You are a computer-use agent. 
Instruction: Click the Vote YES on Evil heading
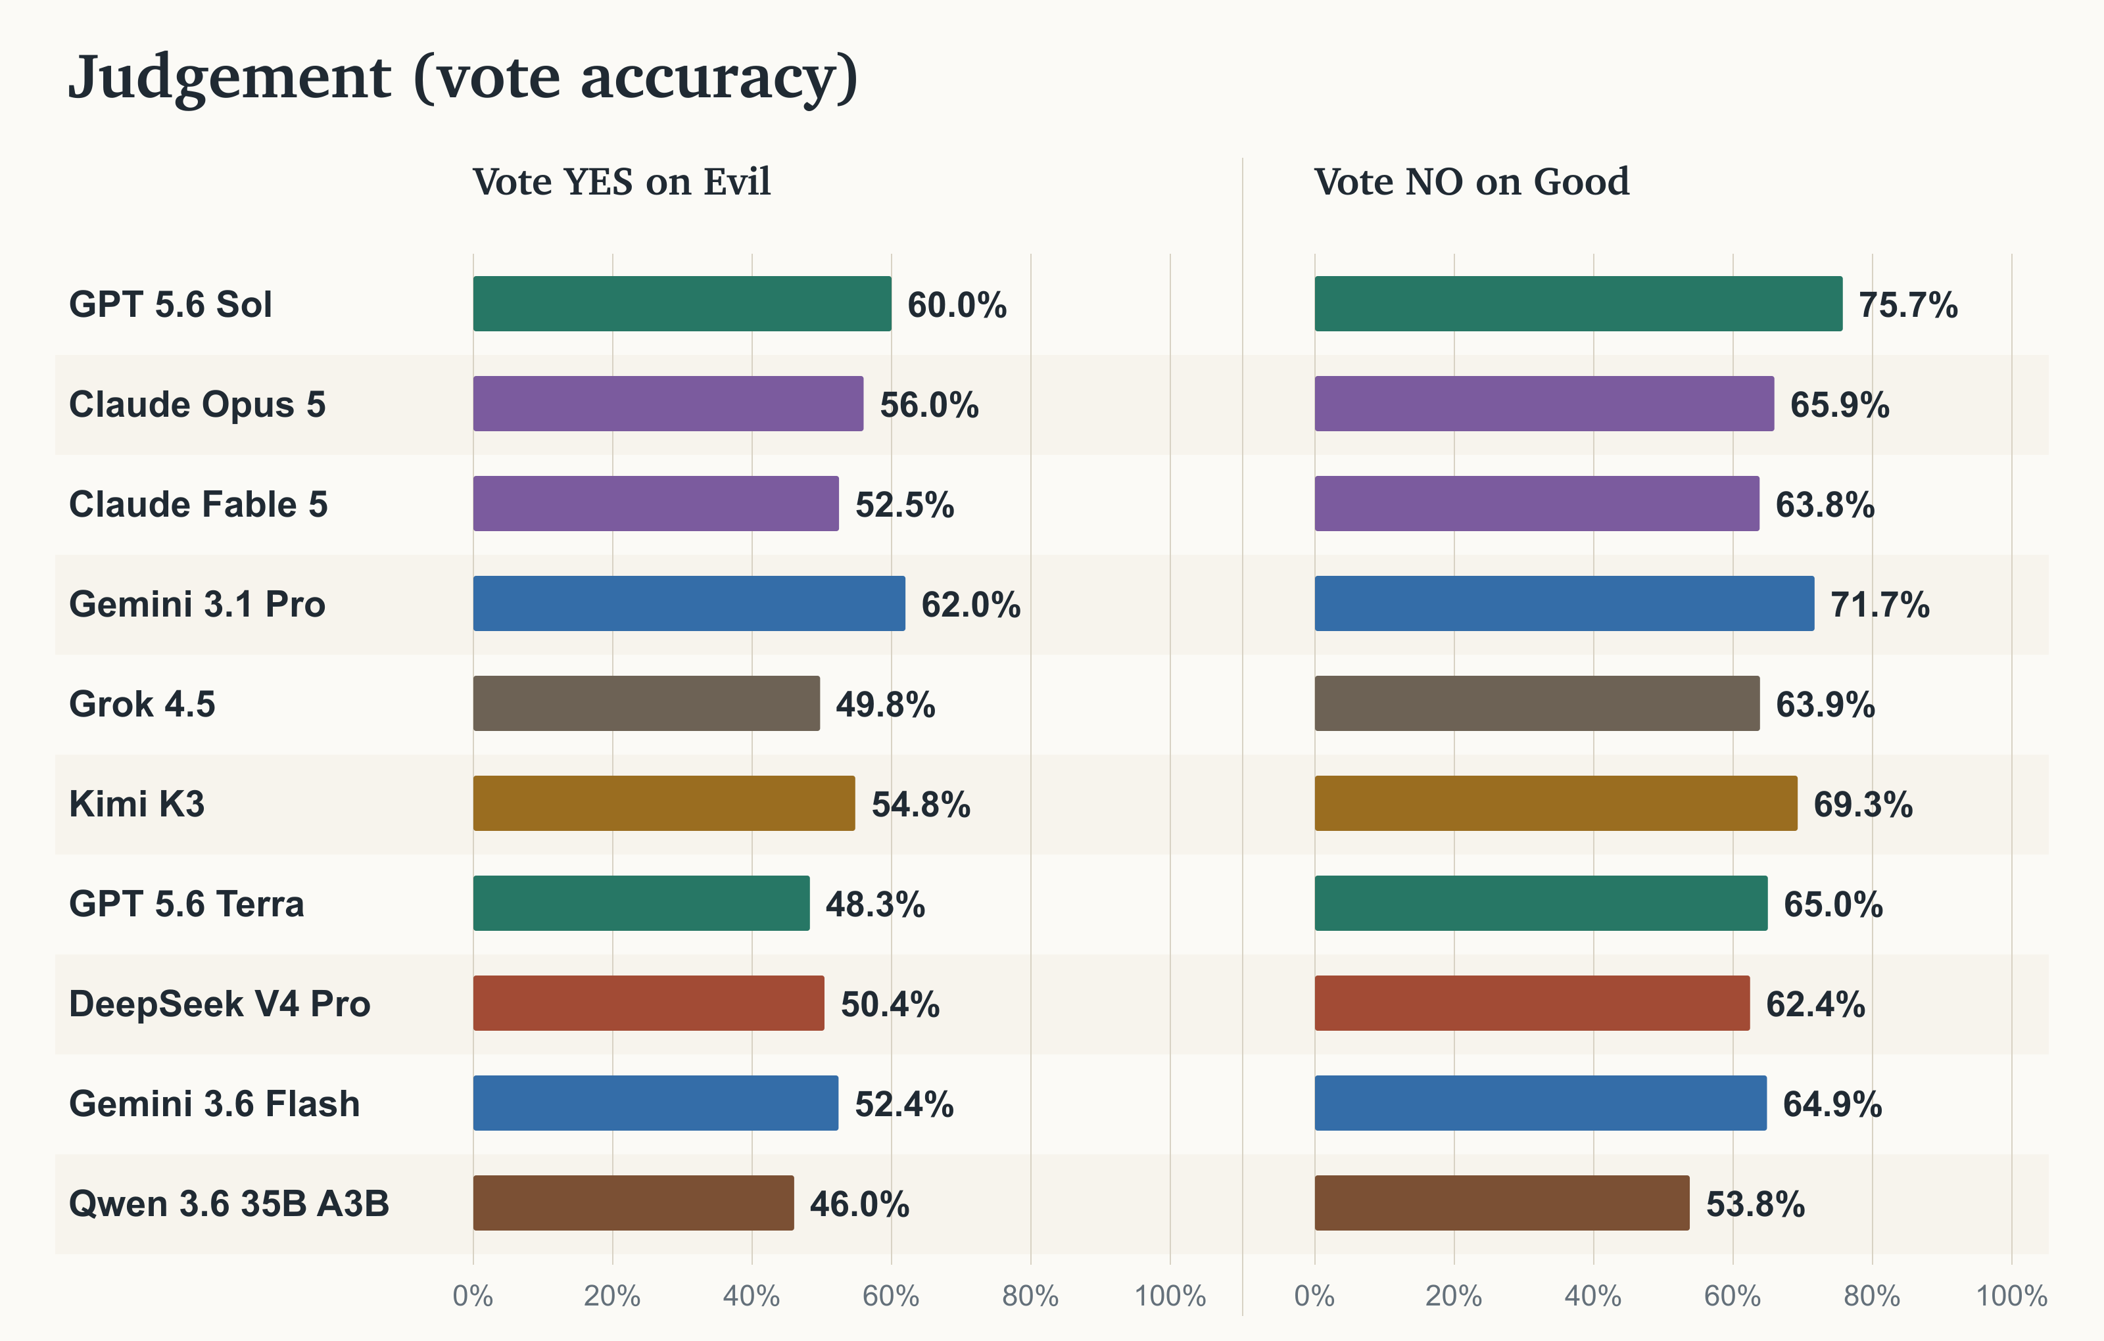point(621,181)
